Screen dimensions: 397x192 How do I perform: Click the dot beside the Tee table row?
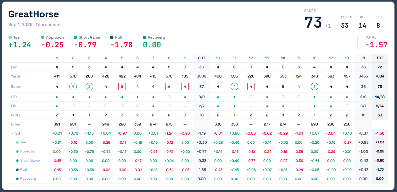(17, 142)
